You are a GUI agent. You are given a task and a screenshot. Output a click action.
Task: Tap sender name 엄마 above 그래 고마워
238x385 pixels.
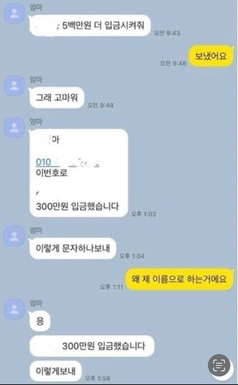click(x=36, y=79)
